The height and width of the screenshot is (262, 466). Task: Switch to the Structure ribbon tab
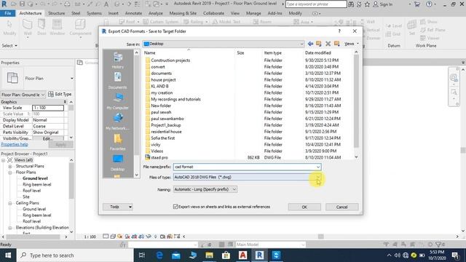[57, 13]
